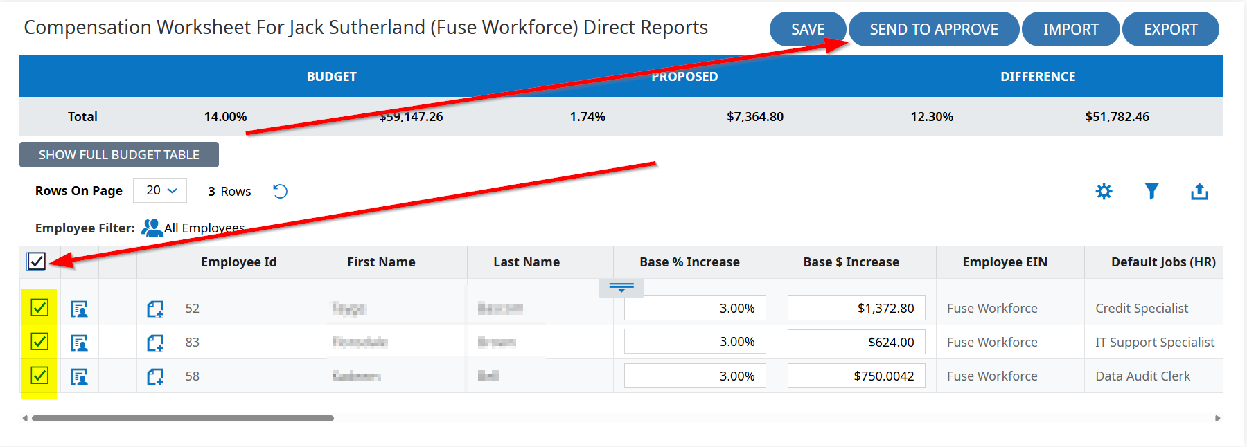Open the table settings gear icon
This screenshot has width=1247, height=447.
pos(1104,192)
